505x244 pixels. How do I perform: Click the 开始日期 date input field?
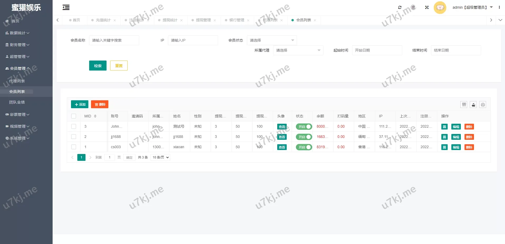pyautogui.click(x=377, y=50)
